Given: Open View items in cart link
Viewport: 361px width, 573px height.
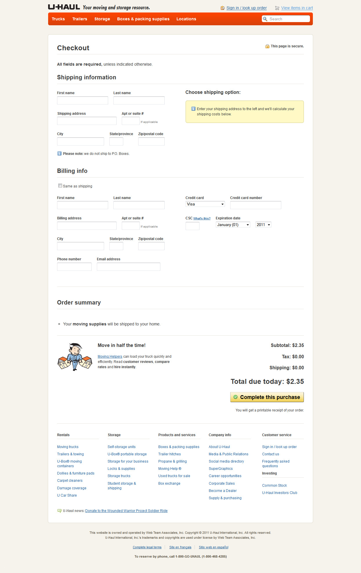Looking at the screenshot, I should tap(297, 8).
